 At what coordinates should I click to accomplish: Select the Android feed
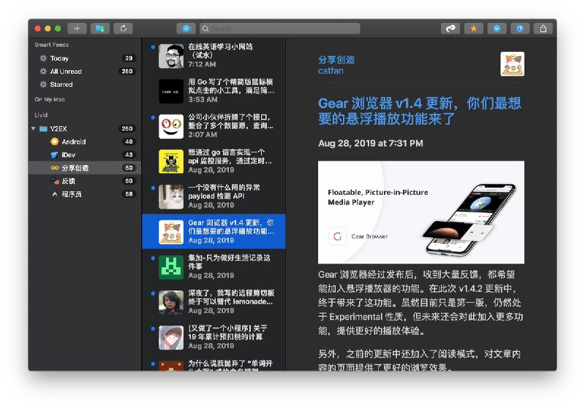click(73, 142)
